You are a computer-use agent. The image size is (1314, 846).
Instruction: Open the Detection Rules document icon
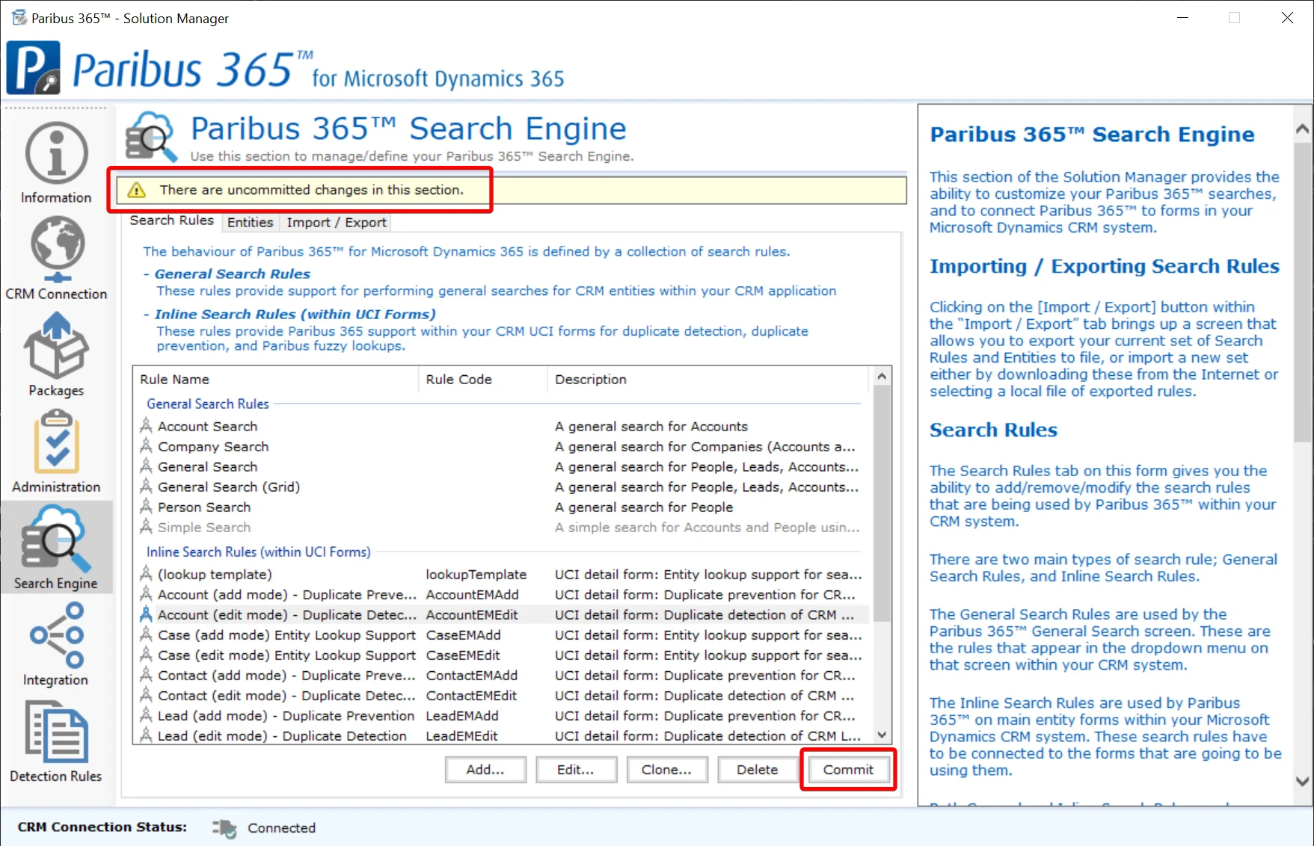pyautogui.click(x=56, y=732)
